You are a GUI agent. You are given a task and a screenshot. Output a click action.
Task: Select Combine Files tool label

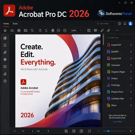point(118,99)
